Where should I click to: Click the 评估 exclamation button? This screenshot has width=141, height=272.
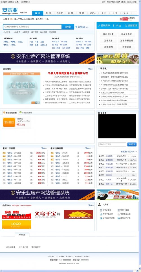[117, 25]
